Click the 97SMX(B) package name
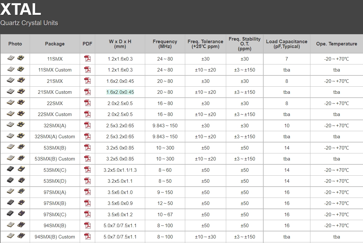This screenshot has width=363, height=243. point(55,203)
